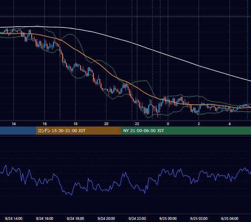Click the 9/24 16:00 time label
The height and width of the screenshot is (222, 251).
(x=45, y=218)
